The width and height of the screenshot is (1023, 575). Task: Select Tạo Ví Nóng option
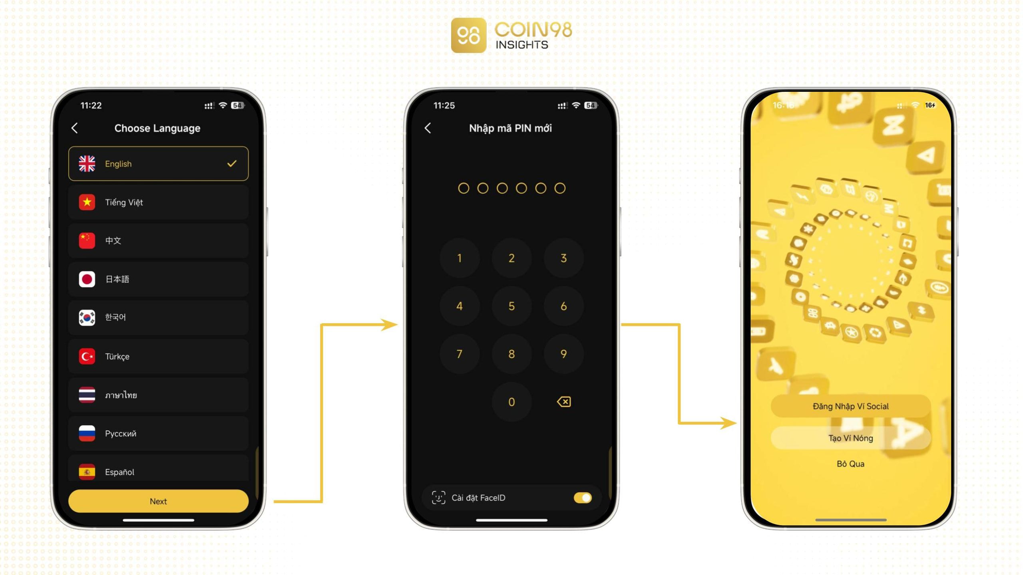[x=850, y=437]
